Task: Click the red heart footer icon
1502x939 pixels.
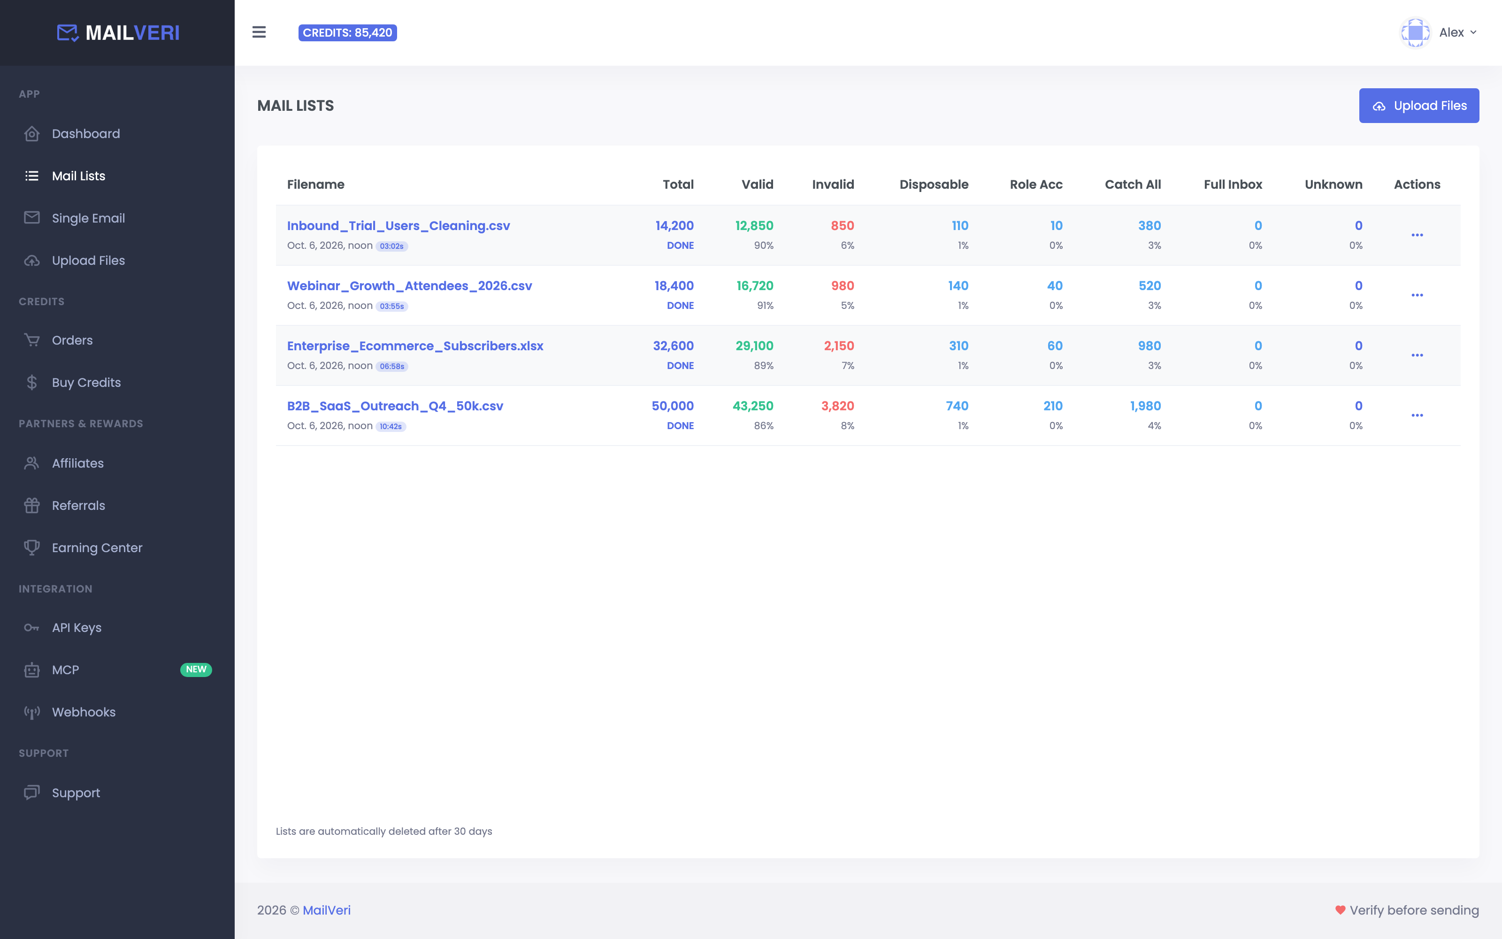Action: click(x=1341, y=910)
